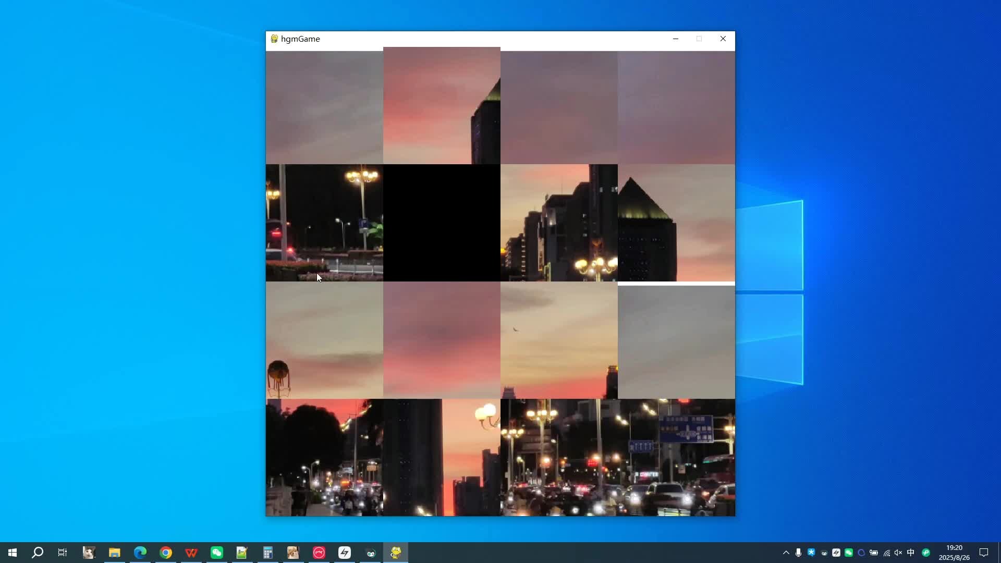Image resolution: width=1001 pixels, height=563 pixels.
Task: Toggle the muted volume tray icon
Action: tap(898, 553)
